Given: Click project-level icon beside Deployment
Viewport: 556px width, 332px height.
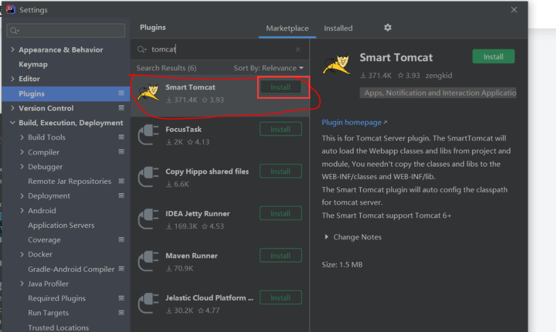Looking at the screenshot, I should [122, 195].
